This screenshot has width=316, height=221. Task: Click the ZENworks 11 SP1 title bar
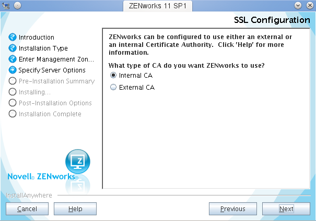(x=157, y=5)
